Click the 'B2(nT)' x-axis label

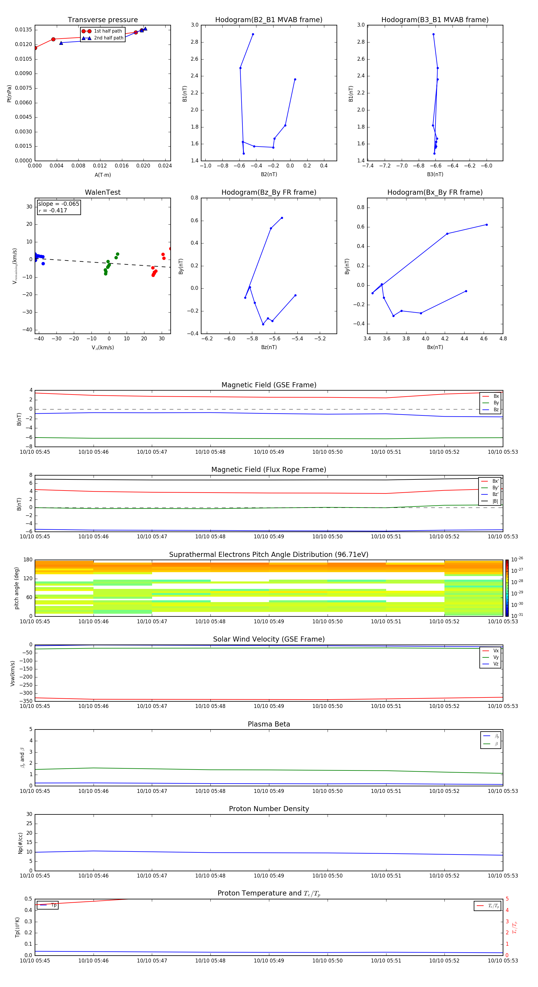pyautogui.click(x=269, y=174)
